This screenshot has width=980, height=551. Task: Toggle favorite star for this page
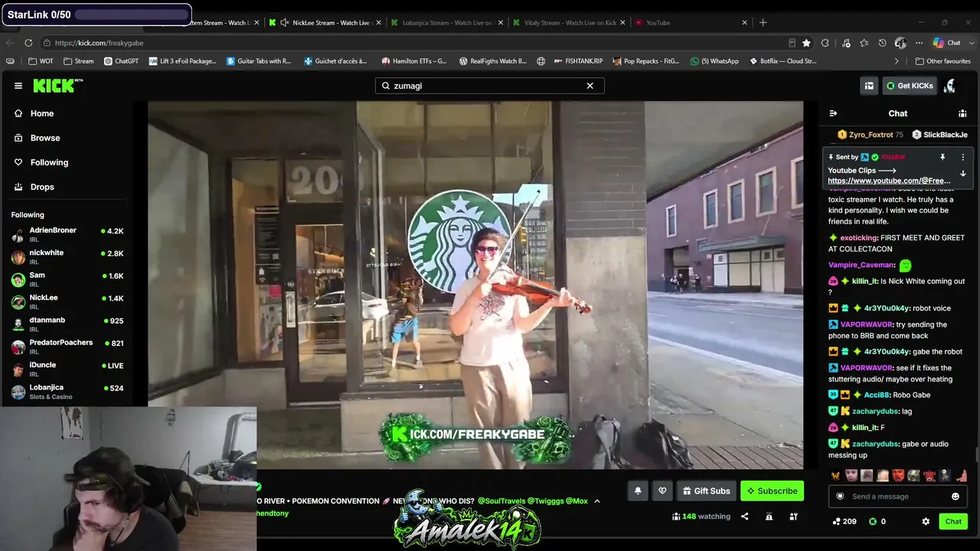point(806,43)
